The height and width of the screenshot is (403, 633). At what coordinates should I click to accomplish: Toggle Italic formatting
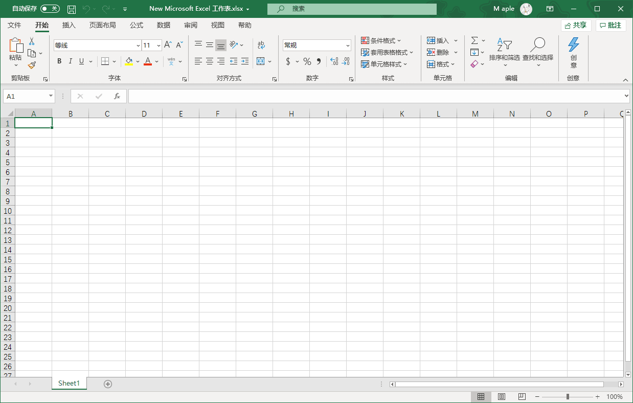71,61
